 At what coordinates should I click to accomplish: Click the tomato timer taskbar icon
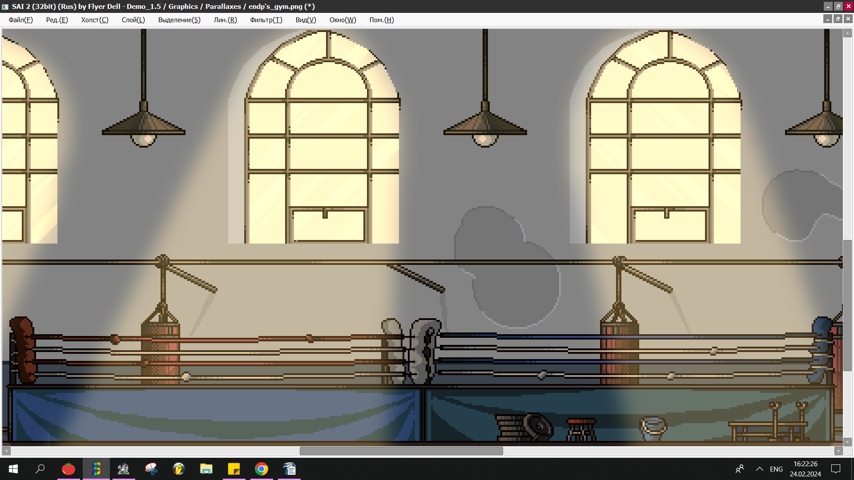coord(68,469)
